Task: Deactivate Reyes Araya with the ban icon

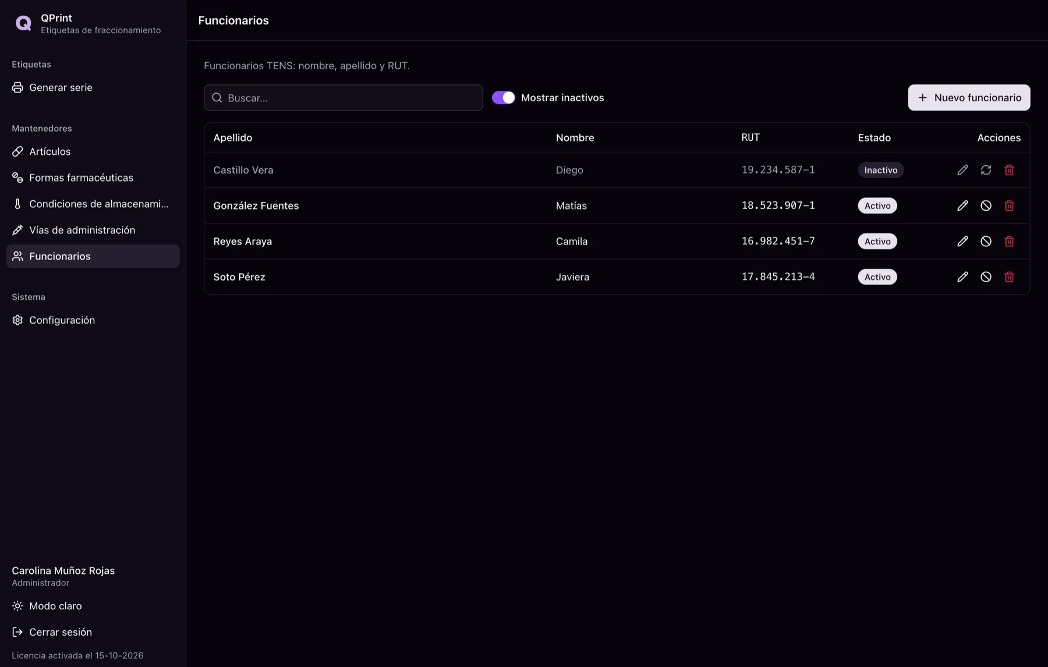Action: [986, 241]
